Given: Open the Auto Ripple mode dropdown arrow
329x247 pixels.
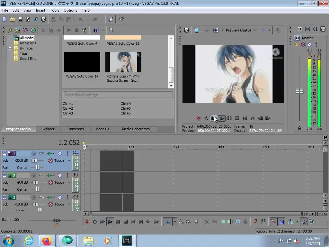Looking at the screenshot, I should [x=297, y=222].
